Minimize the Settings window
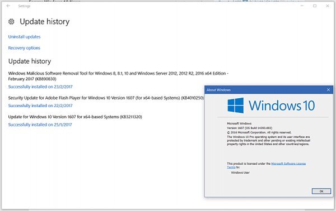The height and width of the screenshot is (211, 336). [x=302, y=6]
